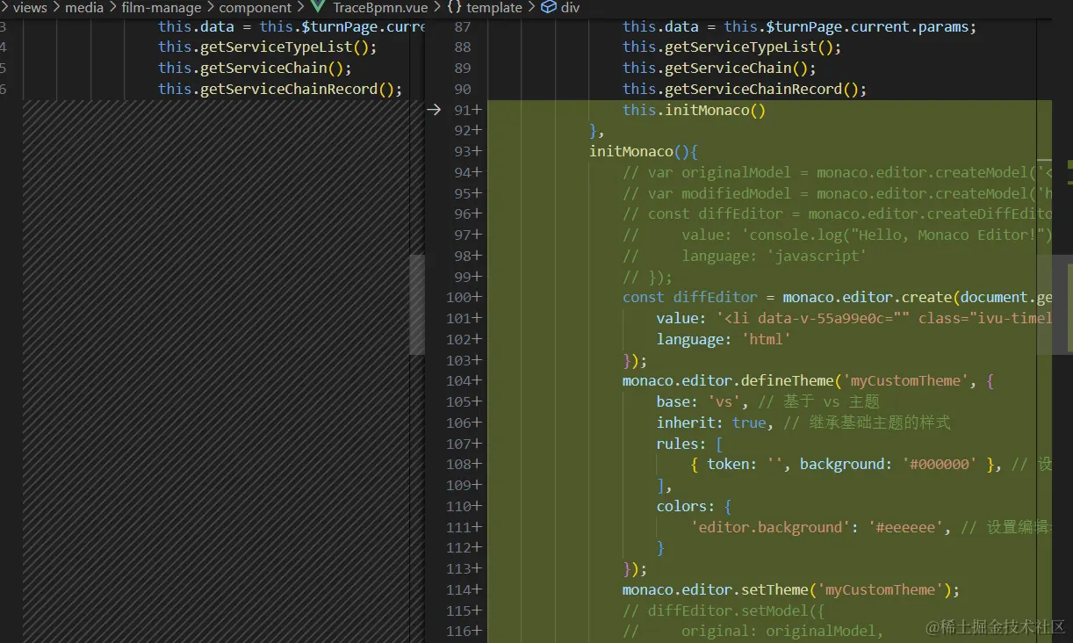The height and width of the screenshot is (643, 1073).
Task: Click the curly braces template icon
Action: (x=455, y=8)
